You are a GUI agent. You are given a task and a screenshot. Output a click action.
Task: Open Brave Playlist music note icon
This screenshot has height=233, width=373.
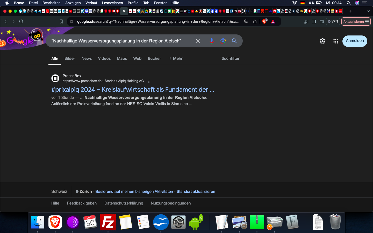click(306, 21)
